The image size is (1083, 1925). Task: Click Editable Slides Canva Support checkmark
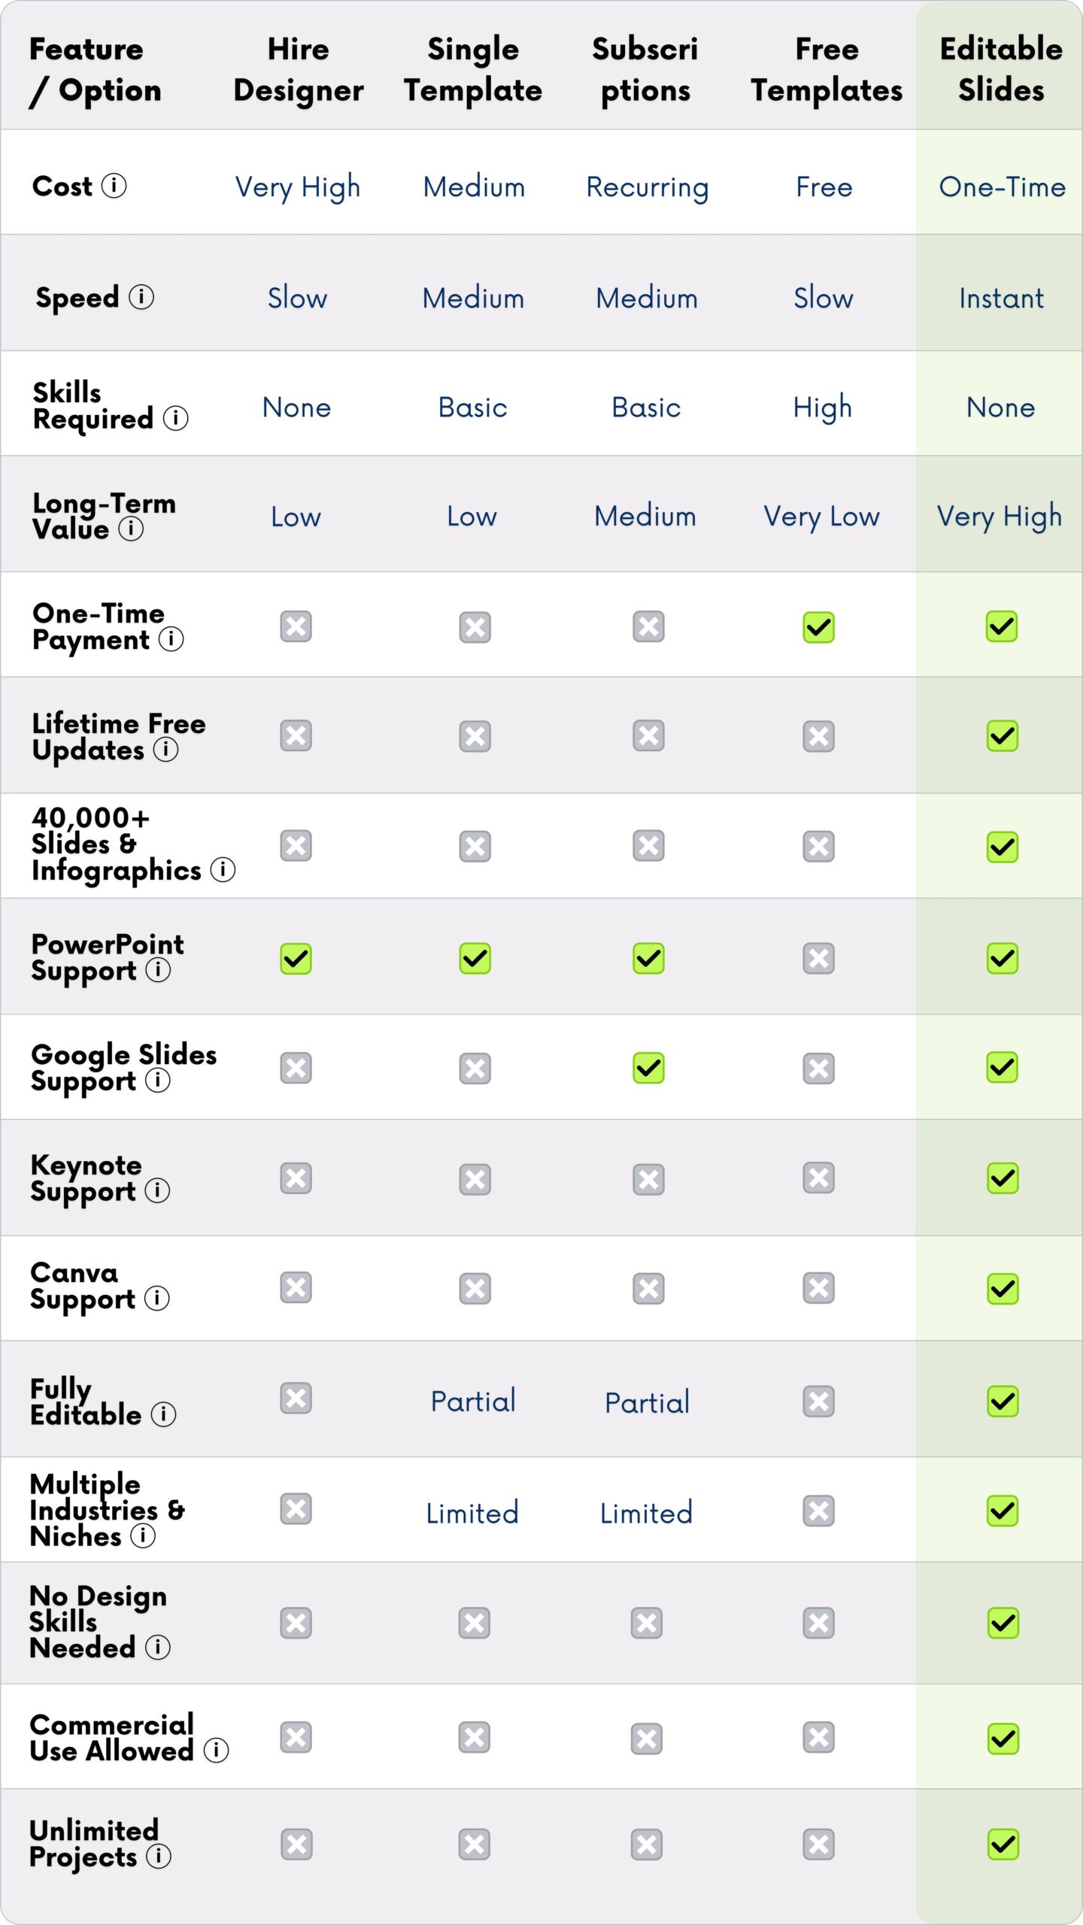point(1003,1288)
